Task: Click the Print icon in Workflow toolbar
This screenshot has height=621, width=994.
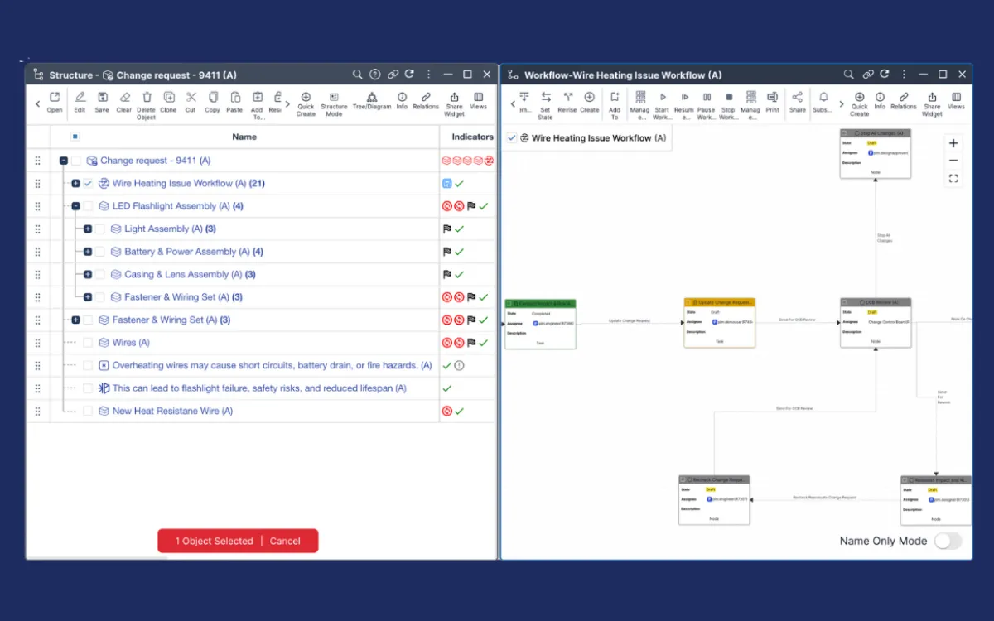Action: coord(772,98)
